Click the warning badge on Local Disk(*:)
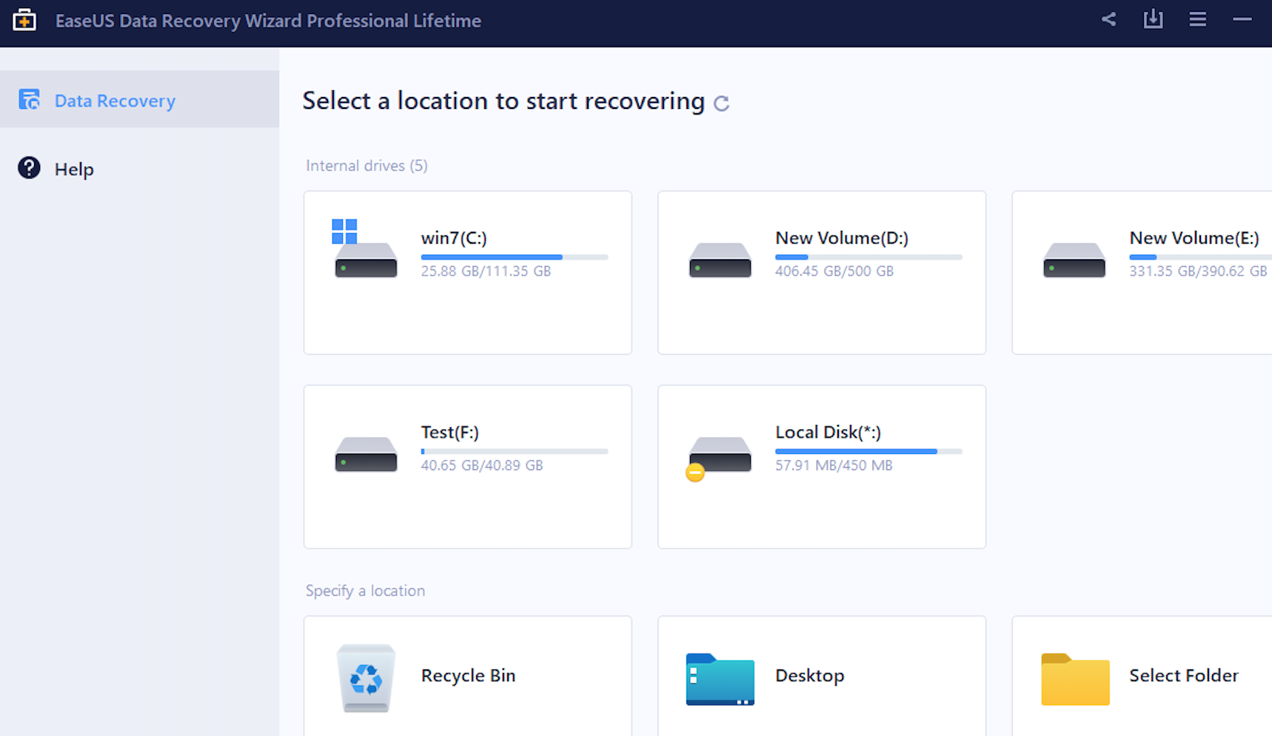 (694, 472)
